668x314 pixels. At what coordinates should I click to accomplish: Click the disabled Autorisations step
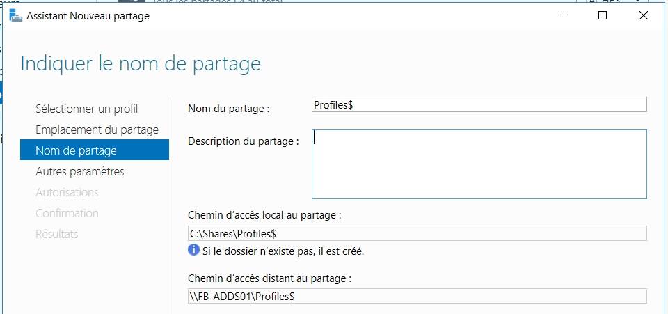tap(67, 192)
